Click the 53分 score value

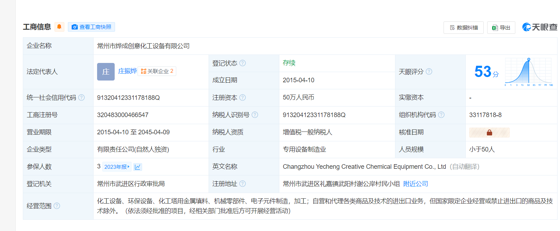(x=486, y=72)
